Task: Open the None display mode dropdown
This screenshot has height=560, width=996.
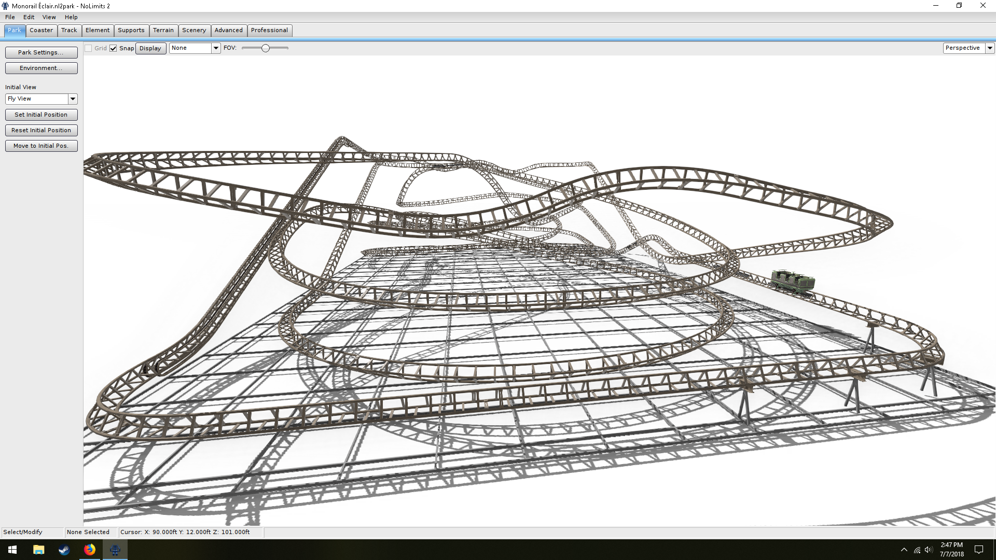Action: [x=216, y=48]
